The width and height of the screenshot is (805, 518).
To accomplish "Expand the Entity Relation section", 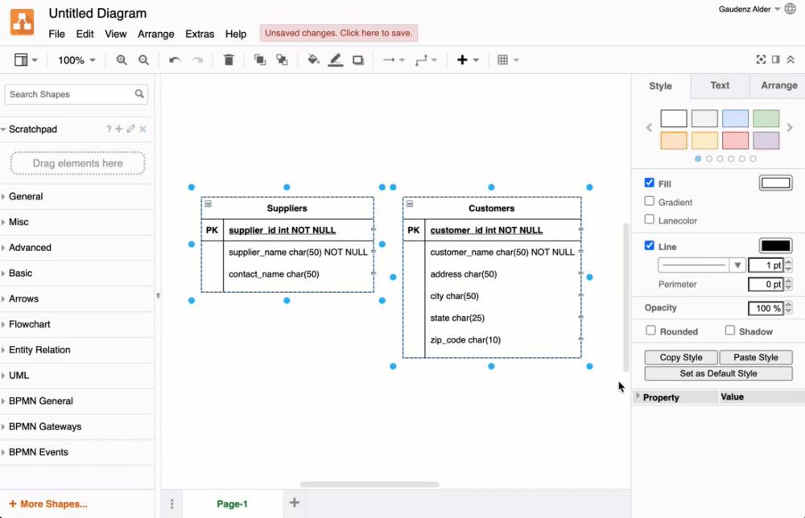I will 77,350.
